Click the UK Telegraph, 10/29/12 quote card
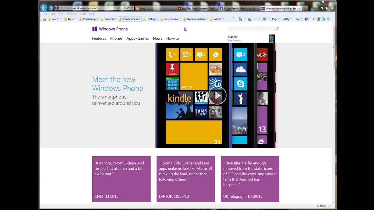 pos(250,179)
